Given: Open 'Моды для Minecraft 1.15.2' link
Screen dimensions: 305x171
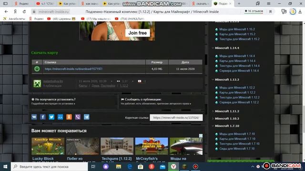Looking at the screenshot, I should pos(237,29).
